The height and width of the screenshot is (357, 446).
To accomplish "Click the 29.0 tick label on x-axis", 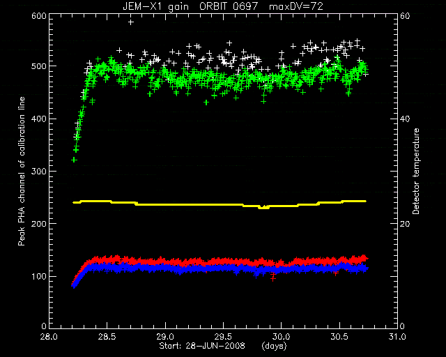I will tap(165, 337).
